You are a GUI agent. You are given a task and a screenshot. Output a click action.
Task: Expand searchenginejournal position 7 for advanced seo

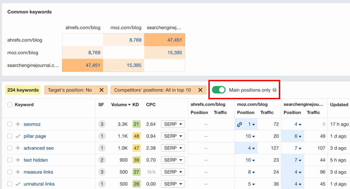[x=298, y=148]
